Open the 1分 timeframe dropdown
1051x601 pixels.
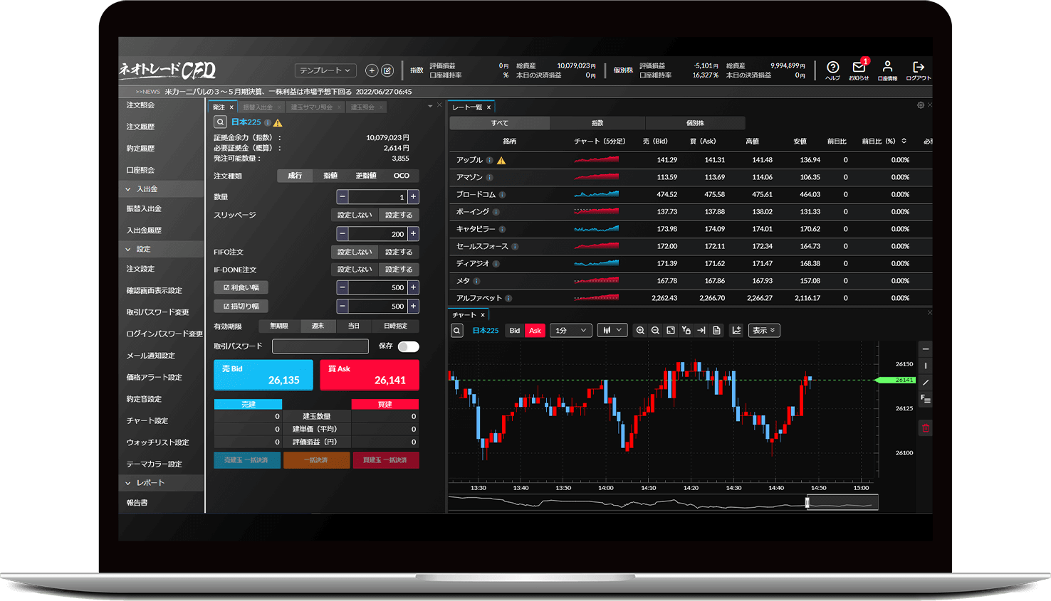pos(571,331)
